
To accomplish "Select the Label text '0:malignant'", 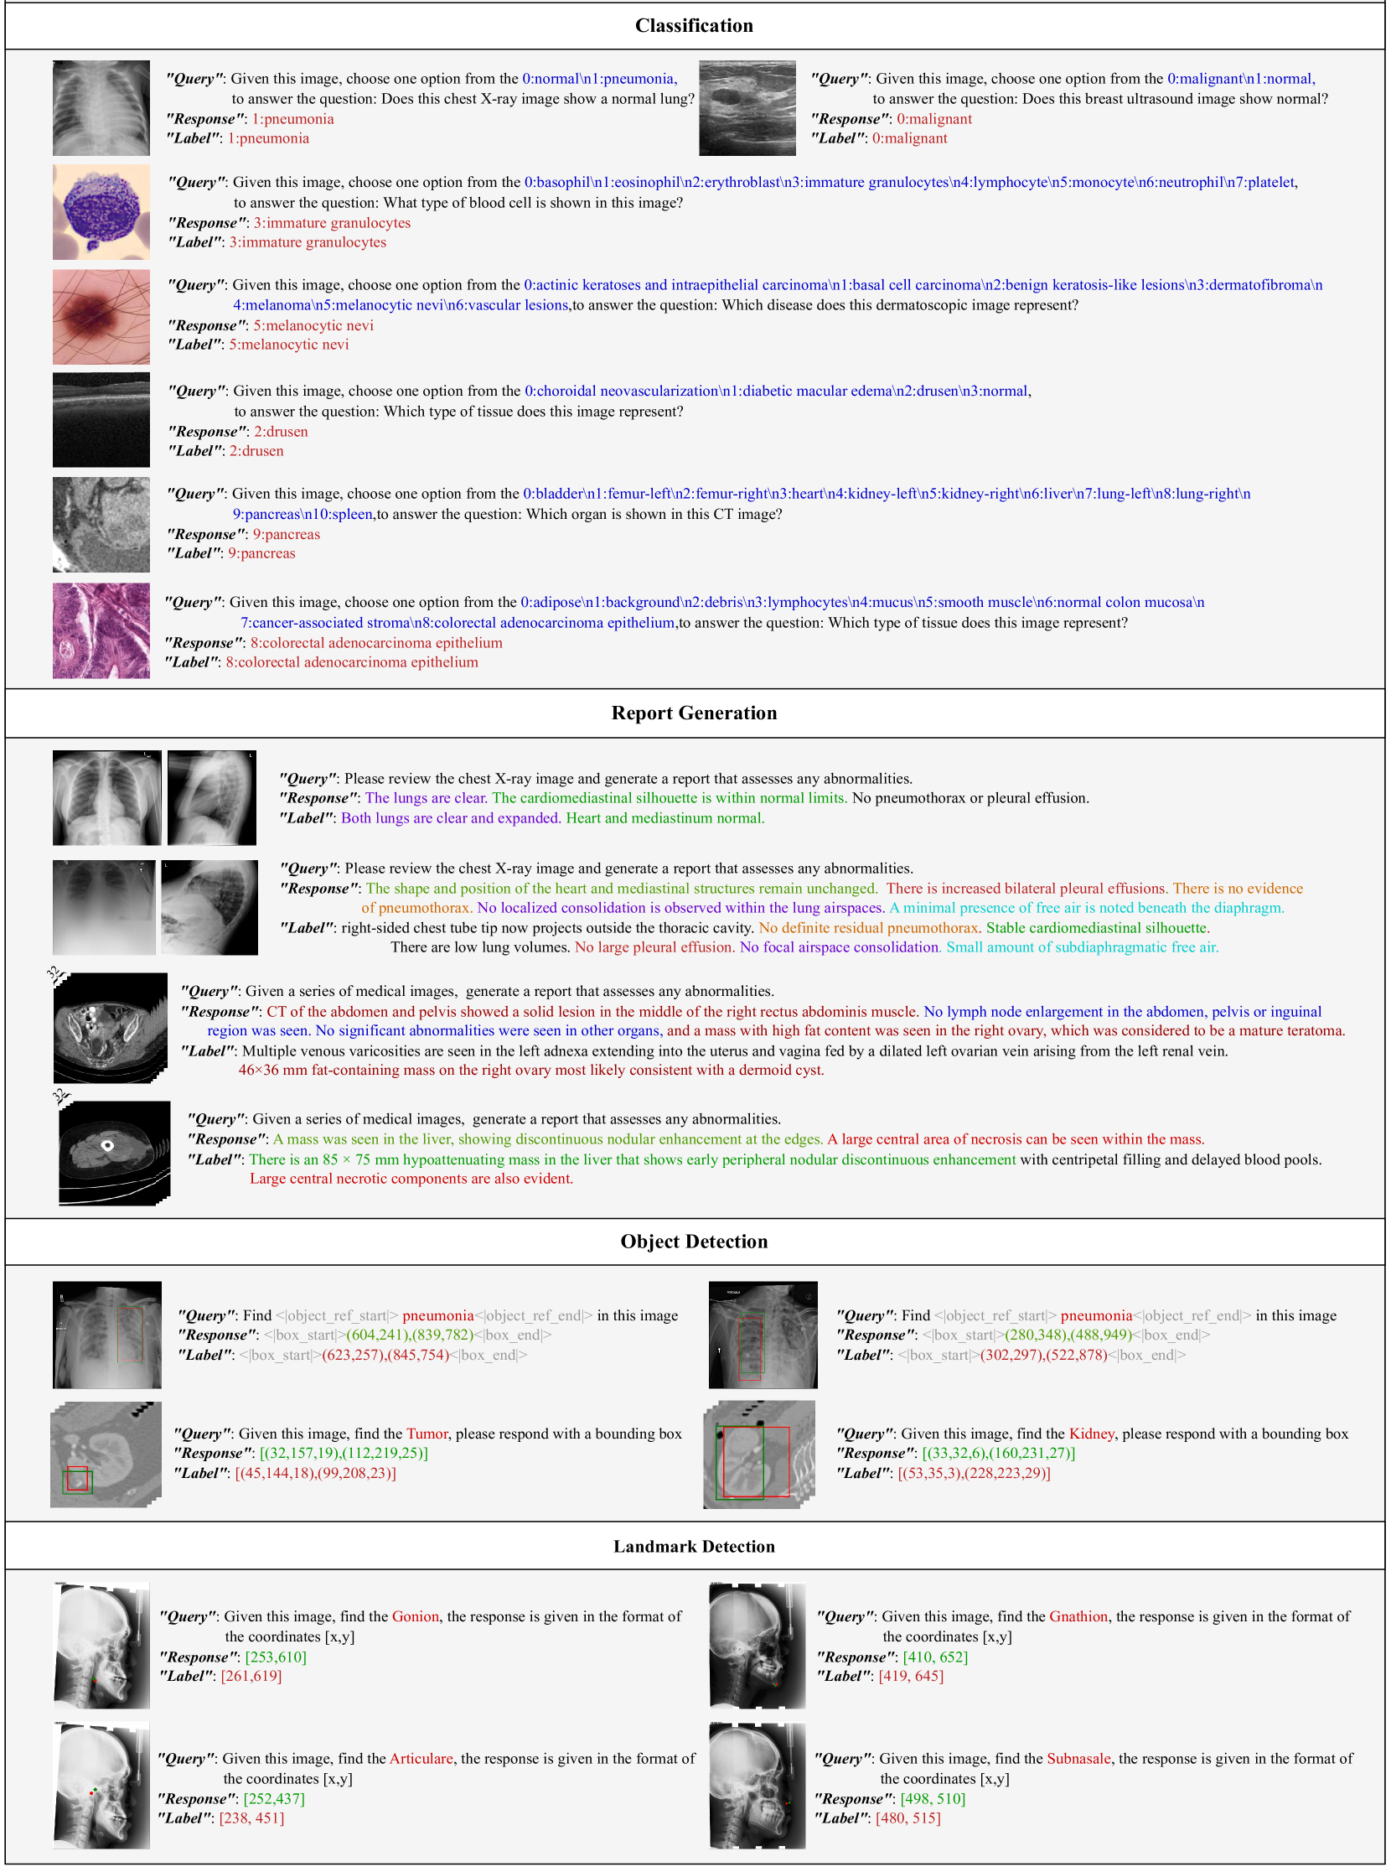I will coord(909,138).
